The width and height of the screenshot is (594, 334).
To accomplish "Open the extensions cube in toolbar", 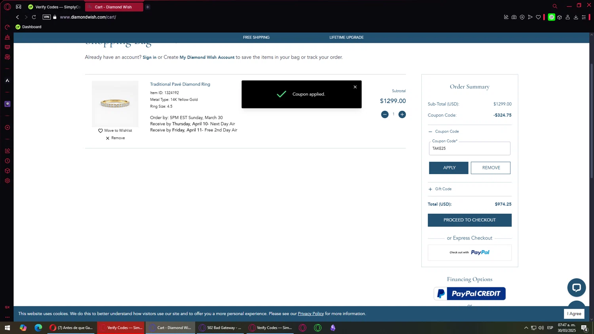I will click(560, 17).
